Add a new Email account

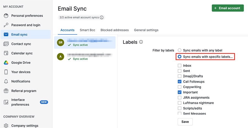pyautogui.click(x=228, y=8)
